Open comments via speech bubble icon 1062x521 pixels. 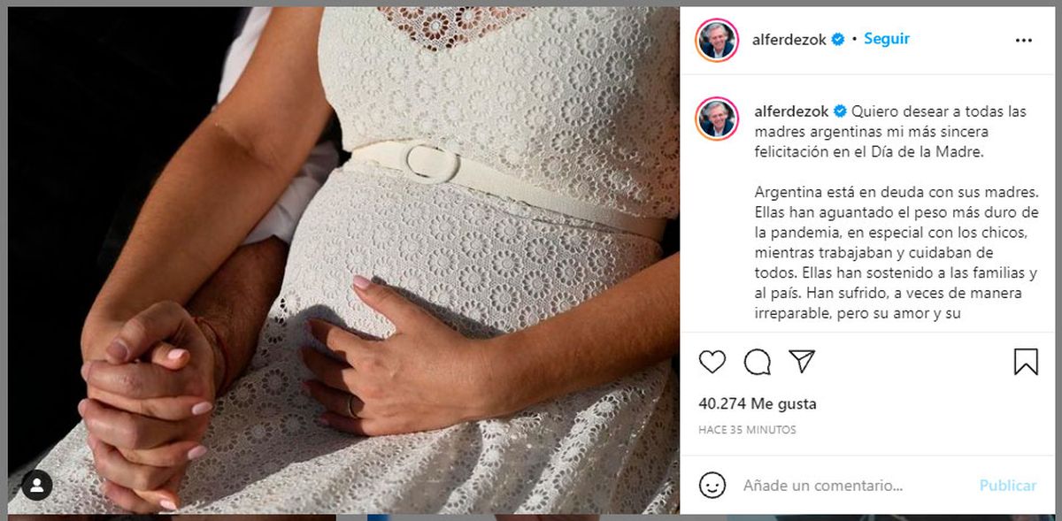click(757, 362)
